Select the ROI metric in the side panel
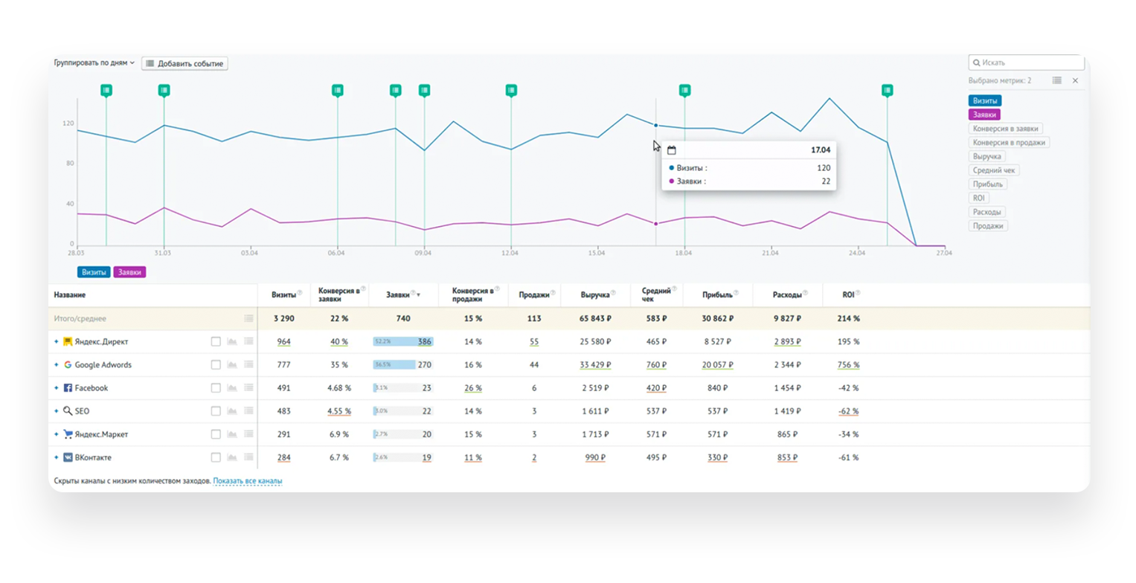Viewport: 1136px width, 583px height. tap(978, 198)
